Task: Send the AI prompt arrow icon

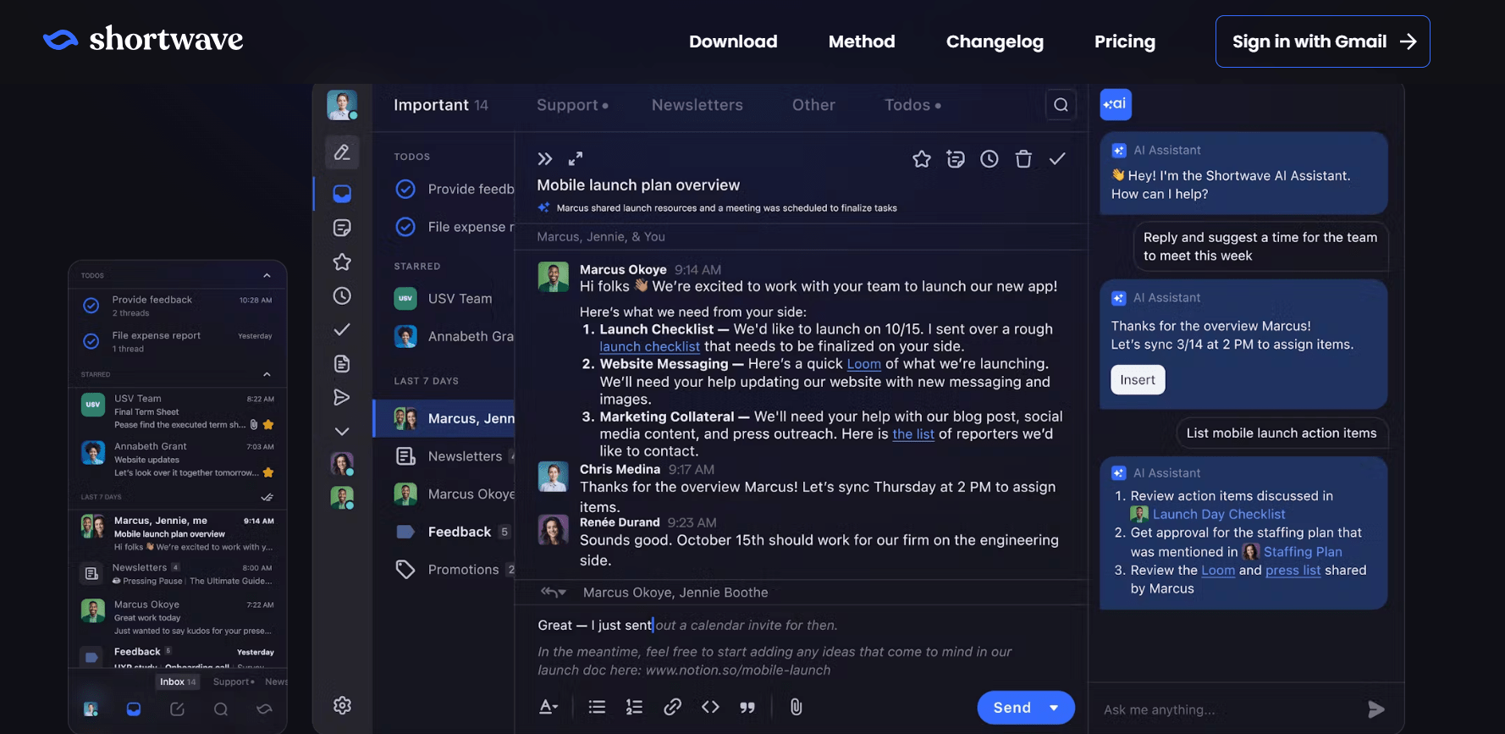Action: pos(1376,709)
